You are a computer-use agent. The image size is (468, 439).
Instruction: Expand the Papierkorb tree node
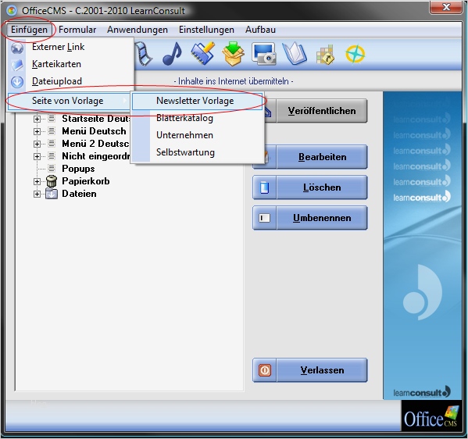37,181
